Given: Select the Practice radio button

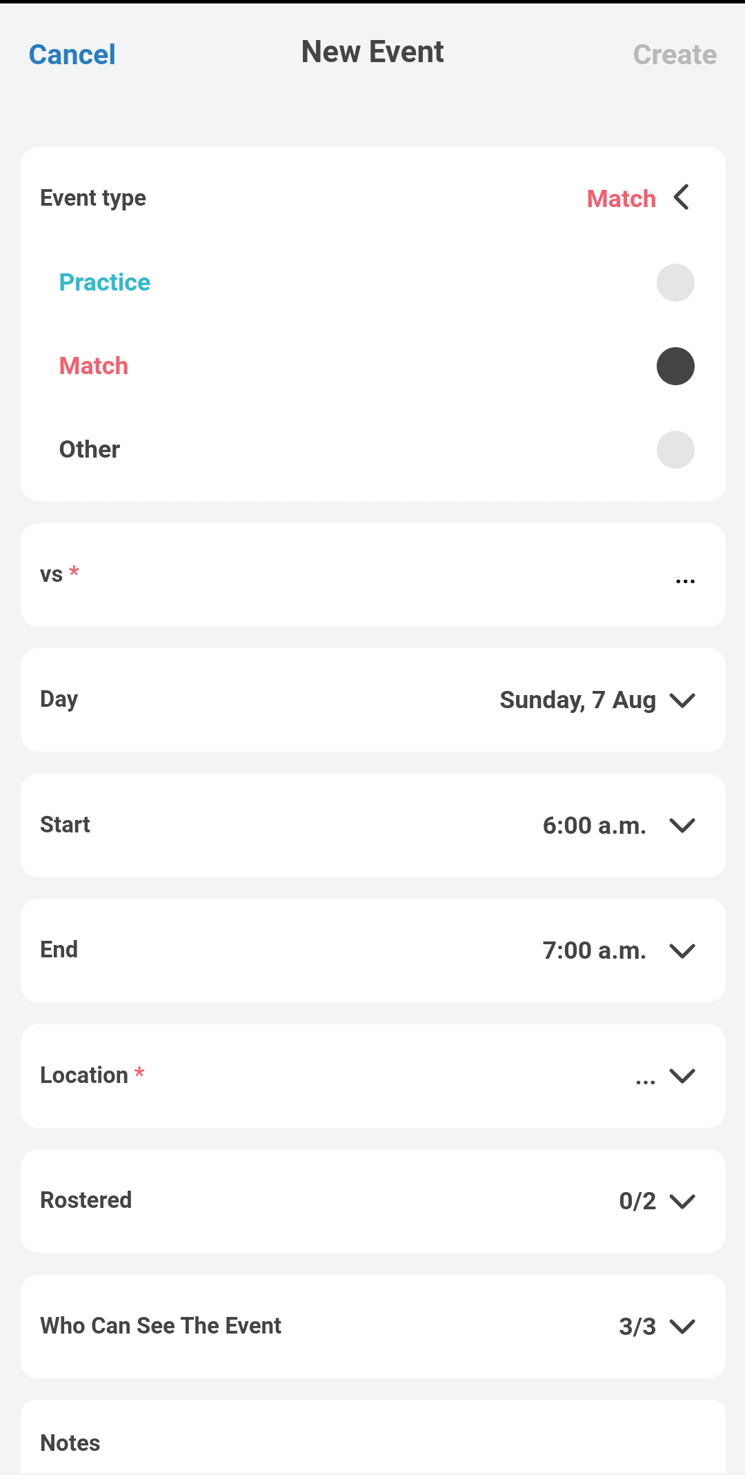Looking at the screenshot, I should coord(675,283).
